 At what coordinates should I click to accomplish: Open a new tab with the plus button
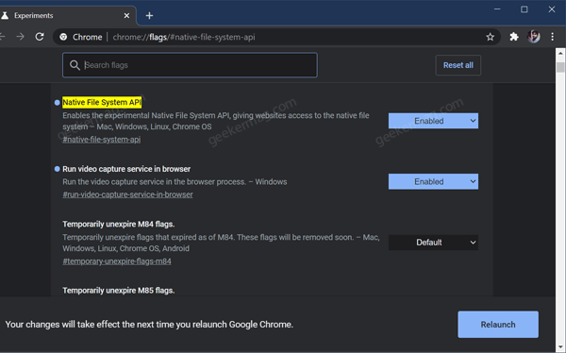tap(149, 16)
